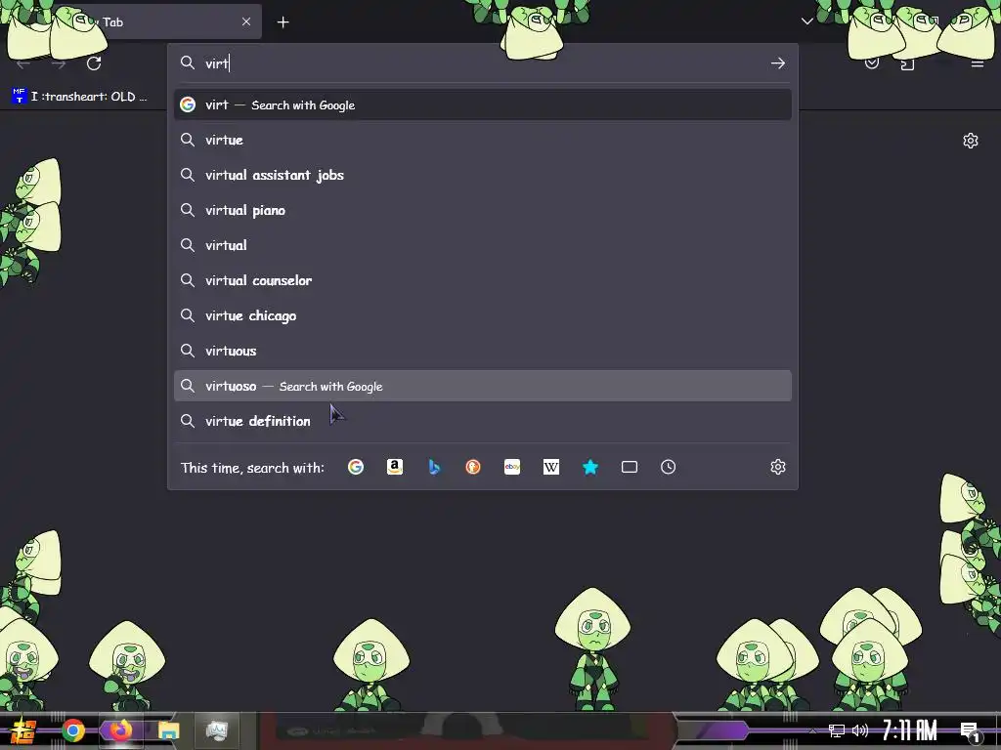Reload the page with refresh icon
1001x750 pixels.
pos(94,63)
